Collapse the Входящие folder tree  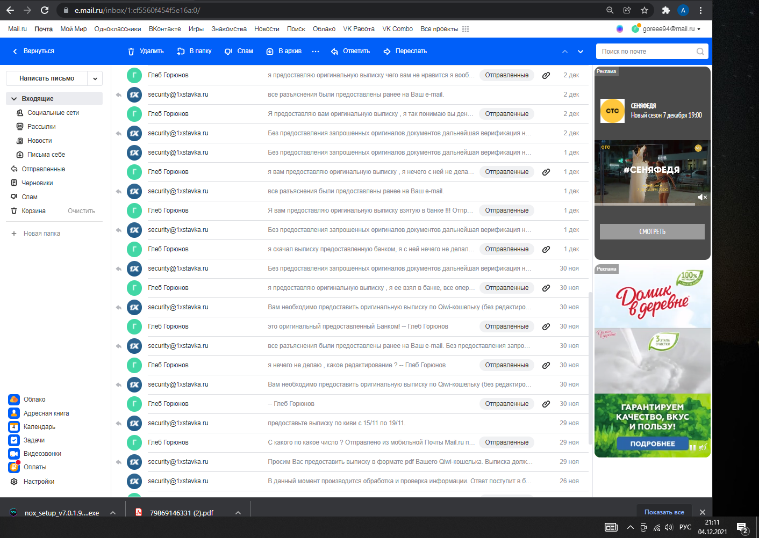(14, 99)
